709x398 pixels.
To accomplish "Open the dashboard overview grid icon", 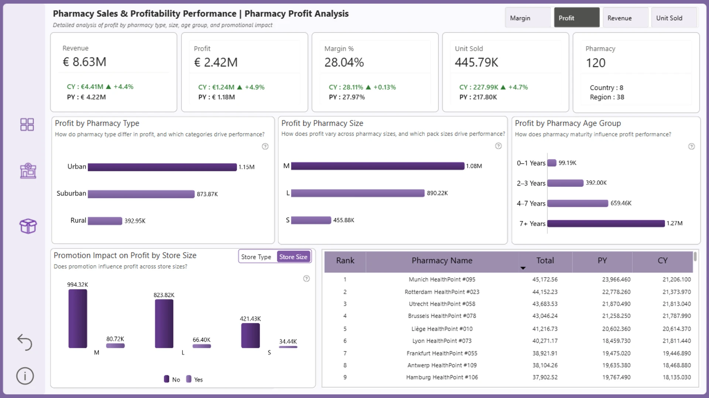I will coord(27,125).
